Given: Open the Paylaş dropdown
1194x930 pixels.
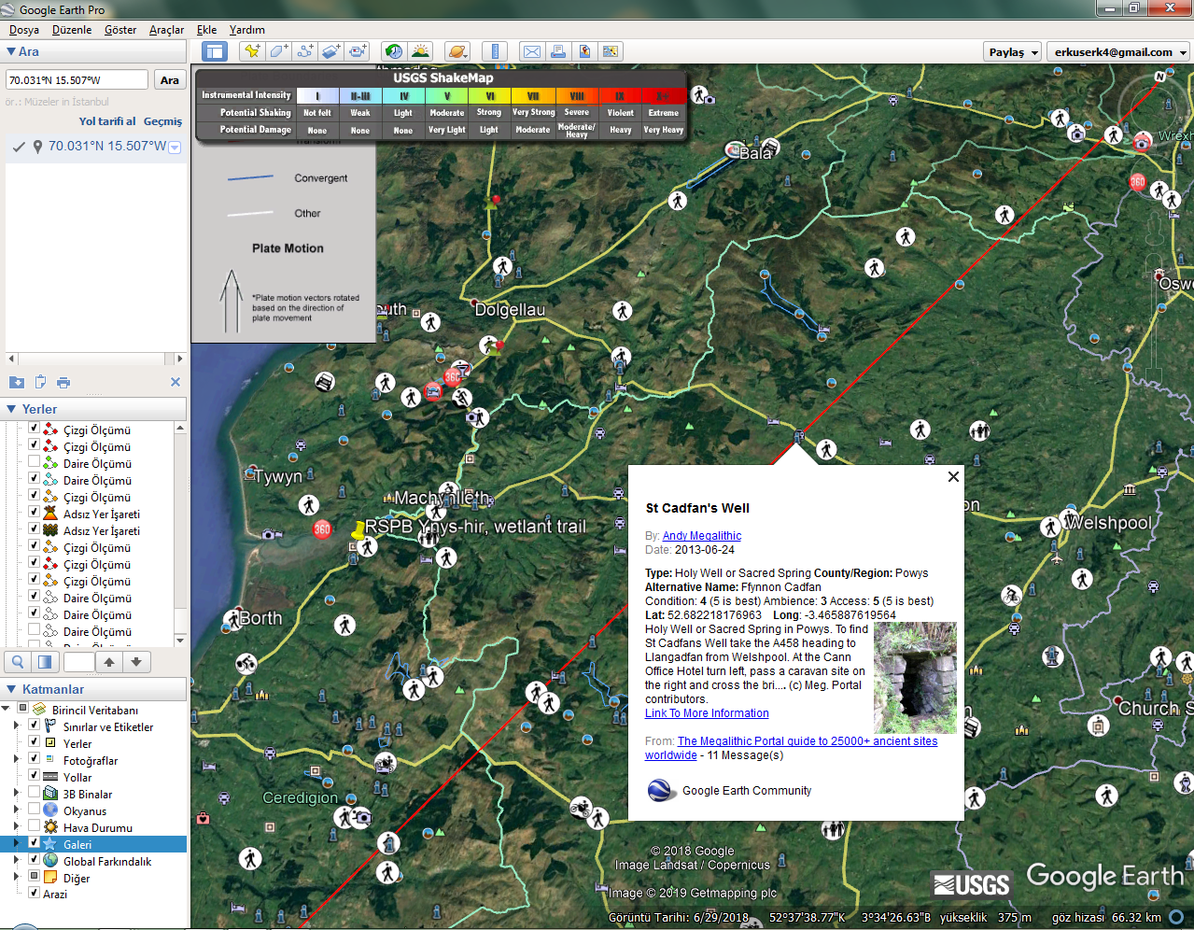Looking at the screenshot, I should click(1012, 52).
